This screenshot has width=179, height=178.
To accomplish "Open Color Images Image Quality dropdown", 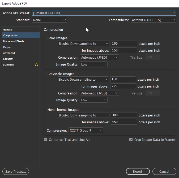I will pos(93,64).
